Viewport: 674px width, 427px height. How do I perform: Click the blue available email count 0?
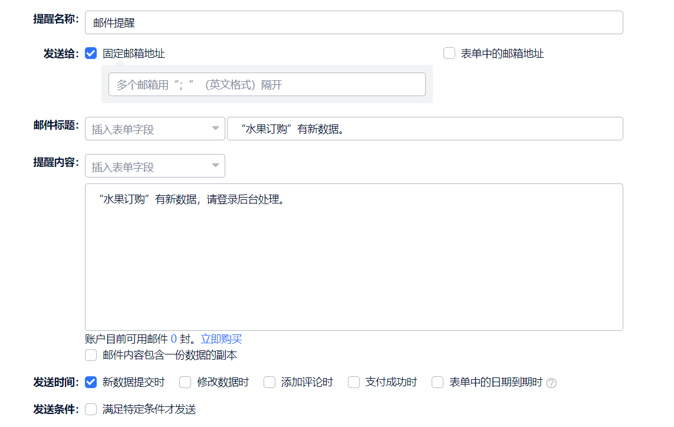pos(173,339)
